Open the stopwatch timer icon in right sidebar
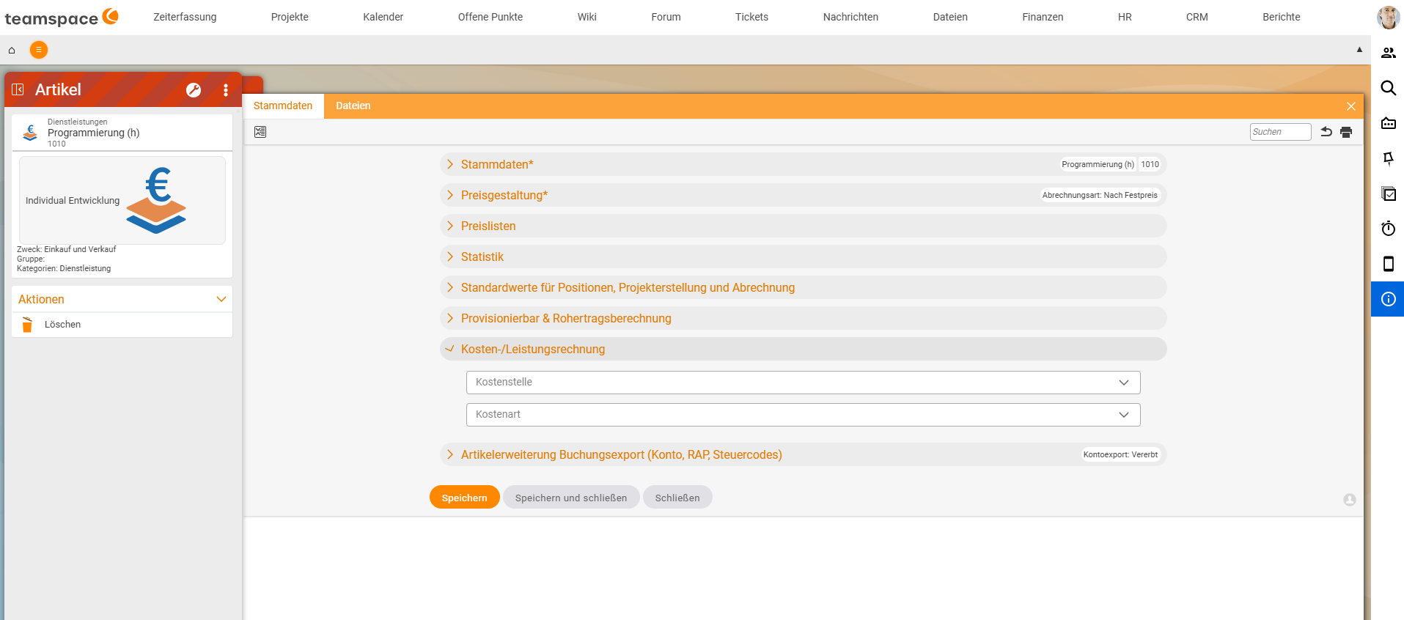The image size is (1404, 620). (x=1389, y=229)
